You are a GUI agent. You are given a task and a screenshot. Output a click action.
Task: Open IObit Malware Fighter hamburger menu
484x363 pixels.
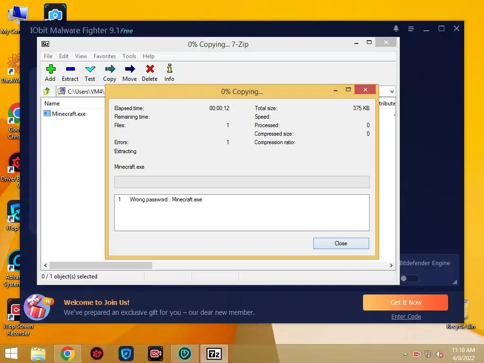pos(411,29)
